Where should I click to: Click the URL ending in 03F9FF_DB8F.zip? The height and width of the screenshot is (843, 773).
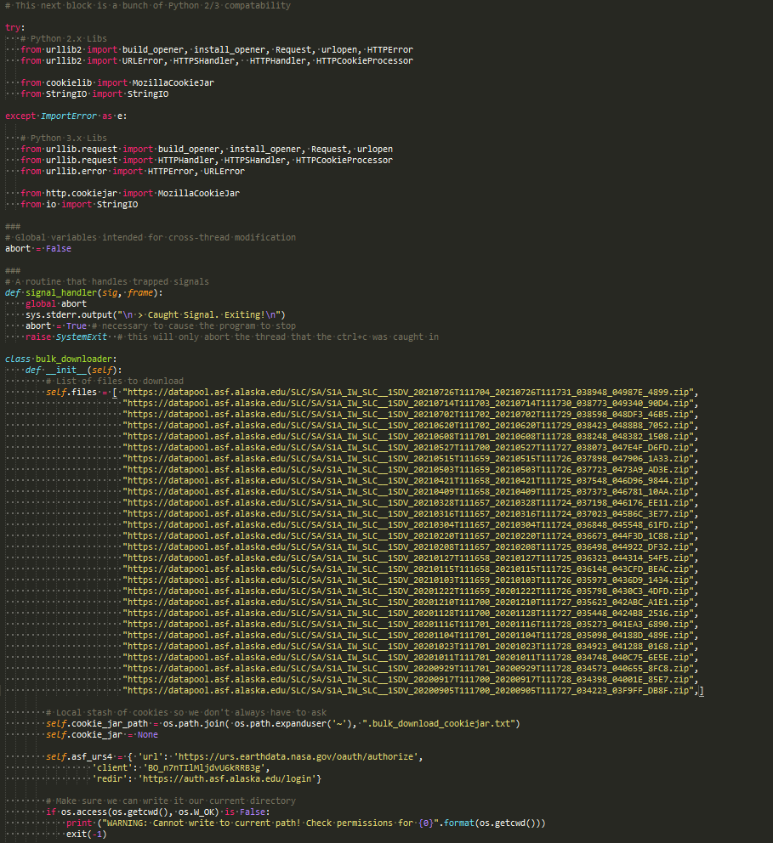(408, 691)
